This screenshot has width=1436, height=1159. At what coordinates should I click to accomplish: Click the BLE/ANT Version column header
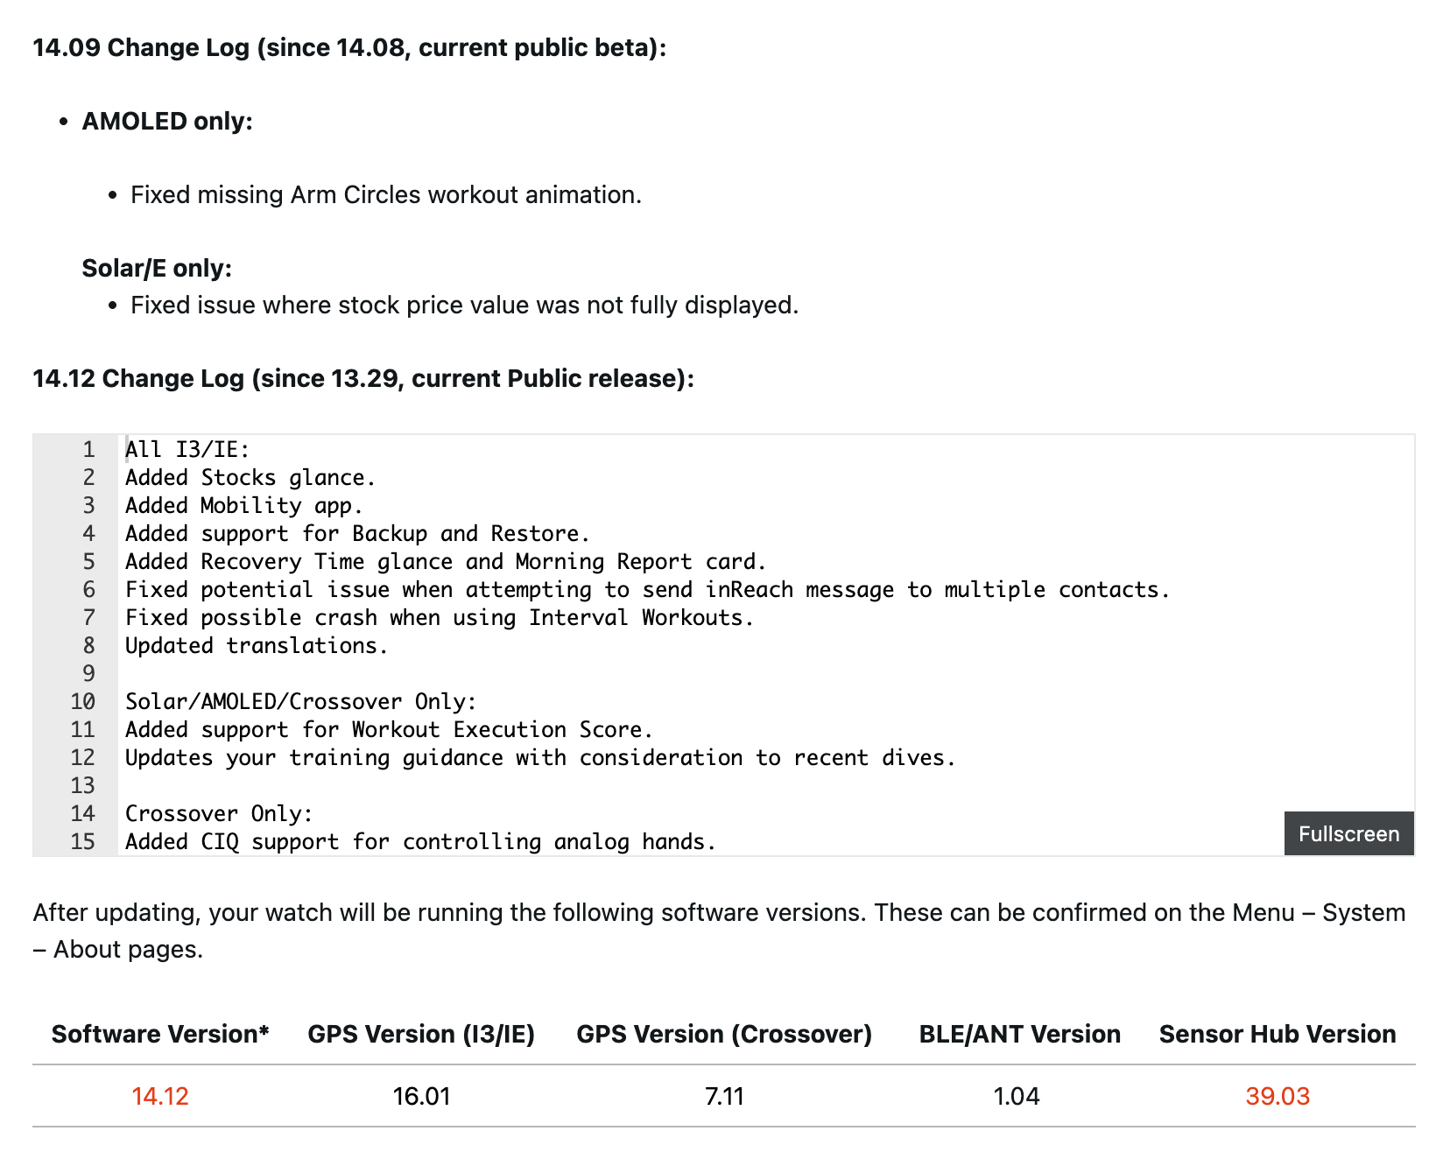(x=1019, y=1034)
